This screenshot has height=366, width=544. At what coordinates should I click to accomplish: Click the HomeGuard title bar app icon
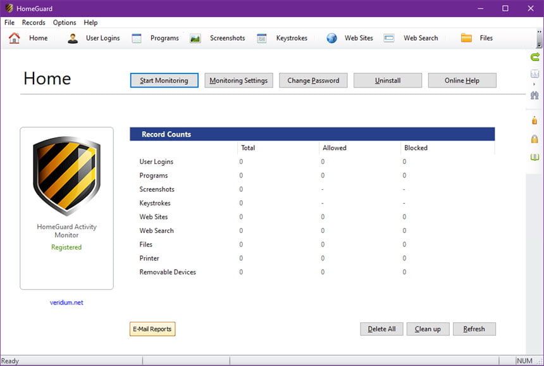(9, 8)
